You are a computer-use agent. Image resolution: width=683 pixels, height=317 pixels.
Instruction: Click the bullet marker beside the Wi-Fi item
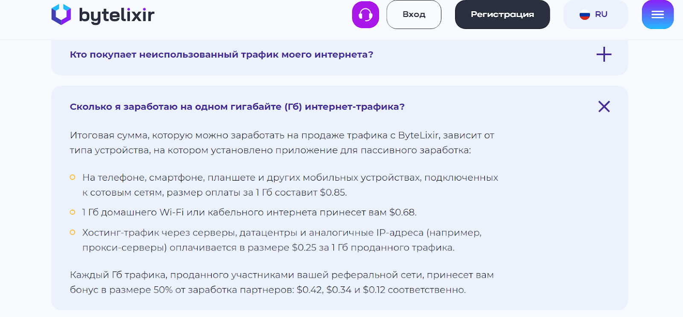73,212
